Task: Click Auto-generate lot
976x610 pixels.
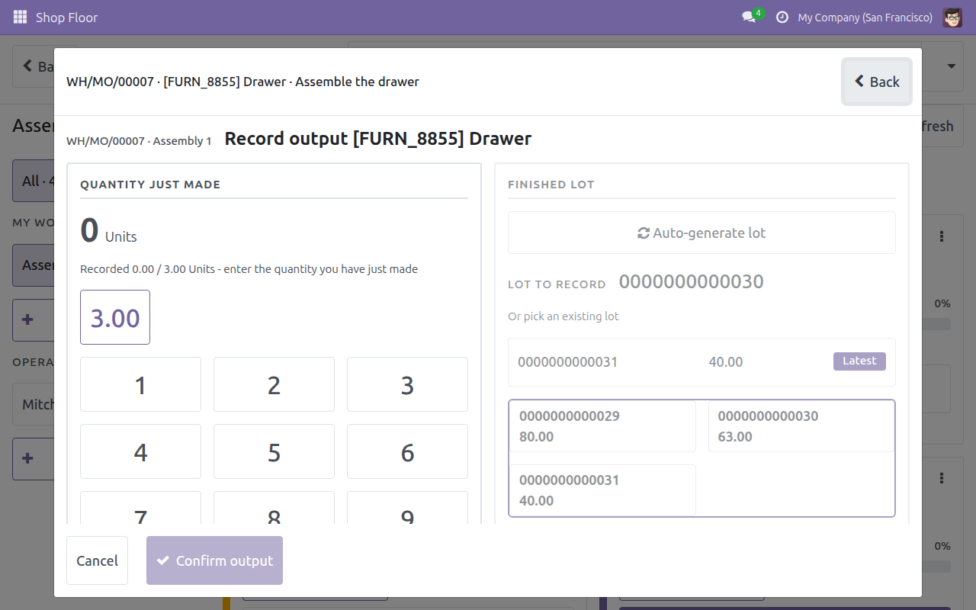Action: [x=701, y=233]
